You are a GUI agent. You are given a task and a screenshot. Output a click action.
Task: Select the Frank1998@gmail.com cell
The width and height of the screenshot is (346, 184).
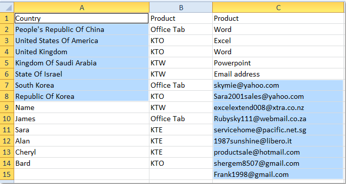[x=278, y=174]
